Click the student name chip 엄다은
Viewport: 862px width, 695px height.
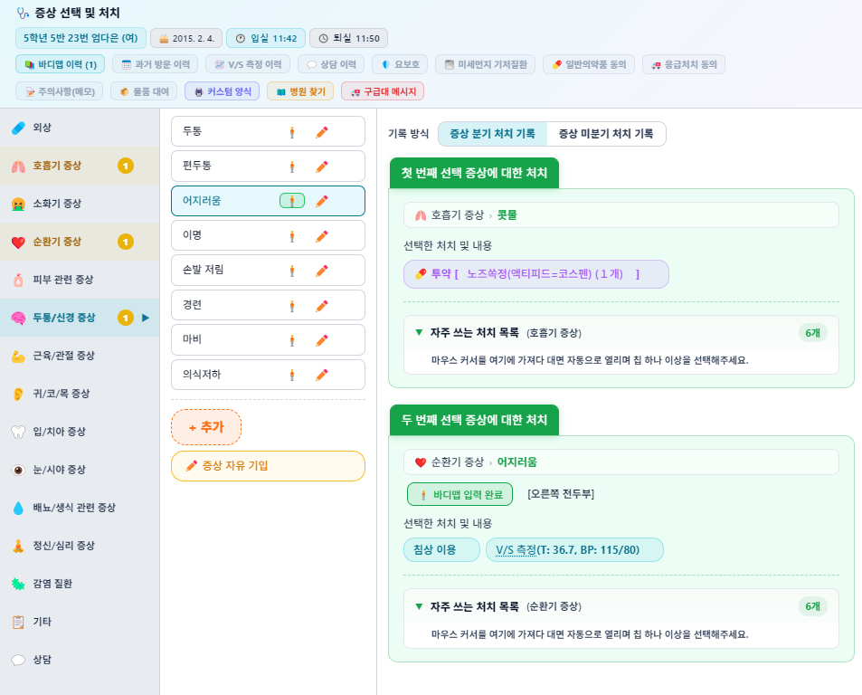[x=81, y=38]
